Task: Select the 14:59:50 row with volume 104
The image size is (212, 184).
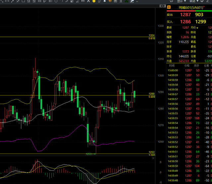Action: [189, 166]
